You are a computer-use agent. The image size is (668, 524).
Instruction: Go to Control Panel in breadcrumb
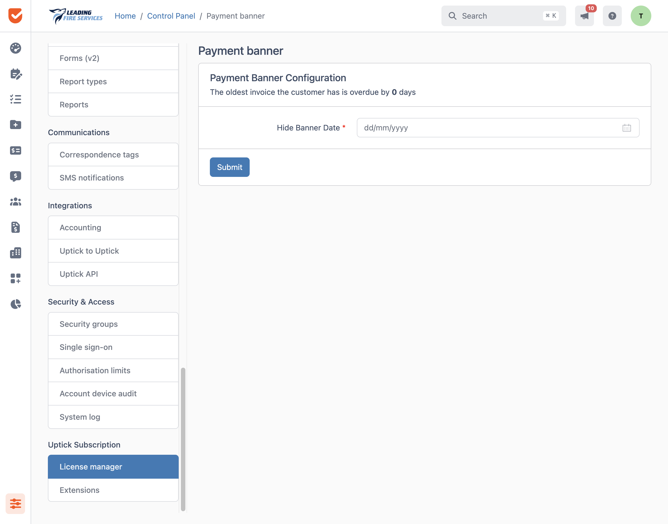pyautogui.click(x=171, y=16)
